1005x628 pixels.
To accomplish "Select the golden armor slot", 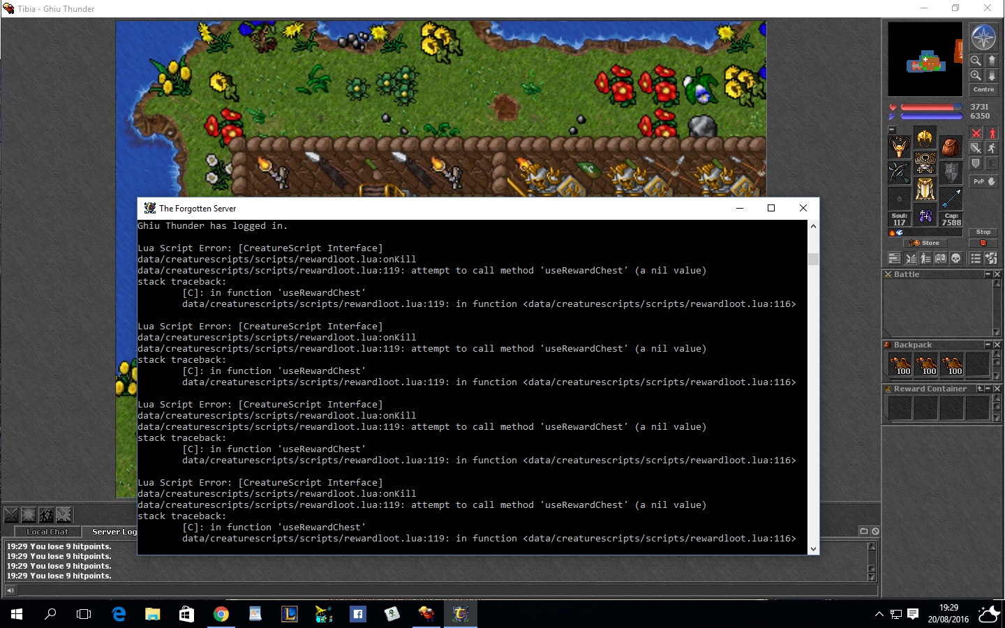I will click(x=925, y=163).
